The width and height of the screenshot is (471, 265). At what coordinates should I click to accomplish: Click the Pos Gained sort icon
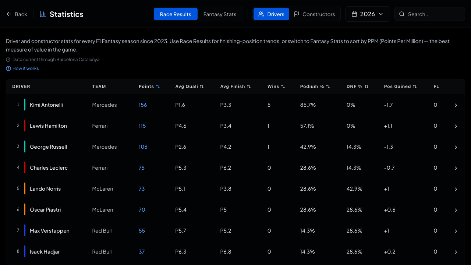415,86
